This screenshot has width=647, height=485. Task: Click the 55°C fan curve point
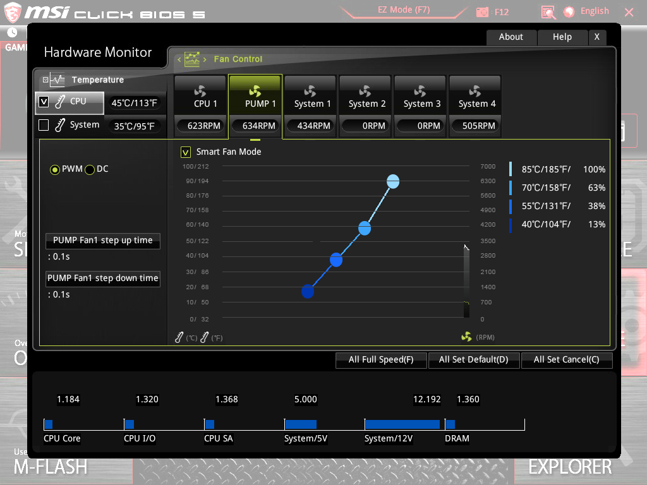coord(336,260)
